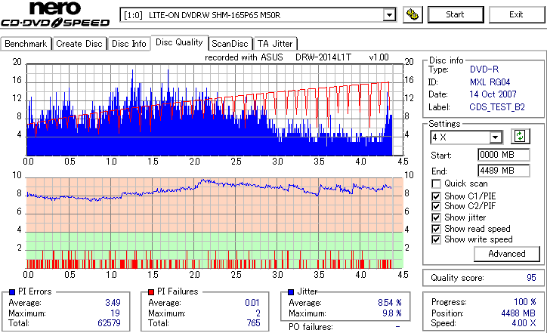Open the Disc Info tab
This screenshot has height=333, width=547.
(128, 44)
